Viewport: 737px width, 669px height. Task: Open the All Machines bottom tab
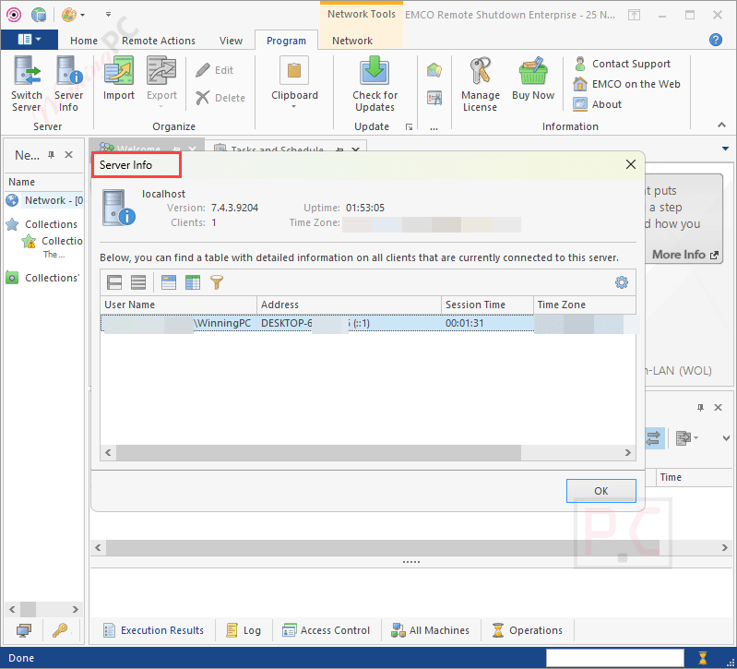(430, 630)
